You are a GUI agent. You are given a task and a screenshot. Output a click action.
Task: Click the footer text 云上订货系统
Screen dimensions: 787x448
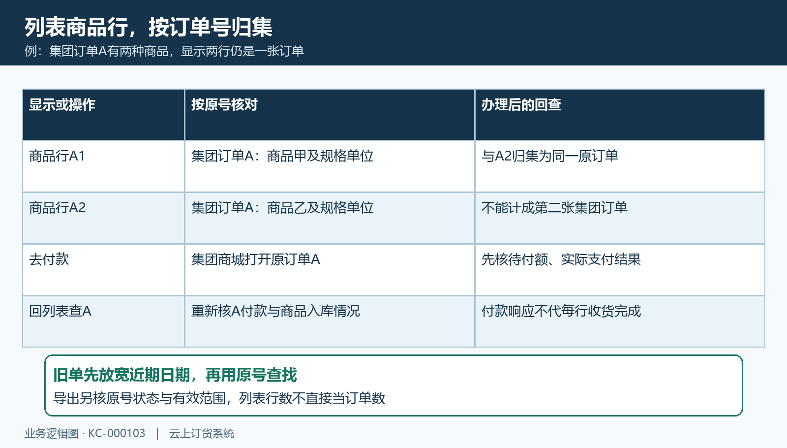(x=202, y=434)
